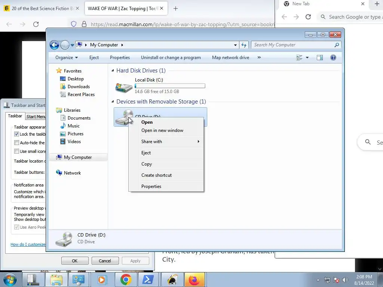The width and height of the screenshot is (383, 287).
Task: Choose Copy from the context menu
Action: point(147,164)
